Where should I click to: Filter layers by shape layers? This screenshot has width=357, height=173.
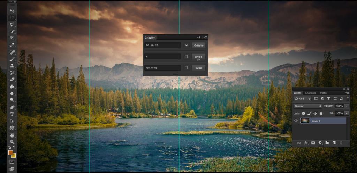click(335, 99)
